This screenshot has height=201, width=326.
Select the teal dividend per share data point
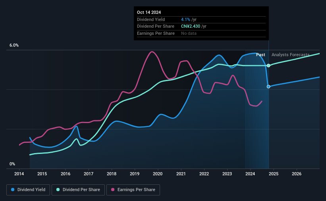click(x=268, y=65)
